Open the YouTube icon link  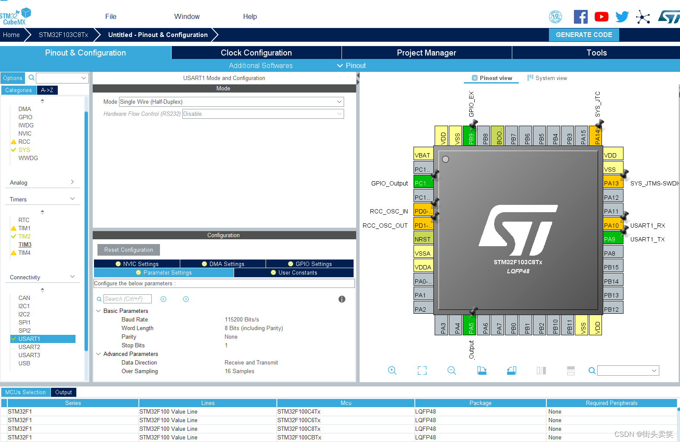click(x=601, y=17)
